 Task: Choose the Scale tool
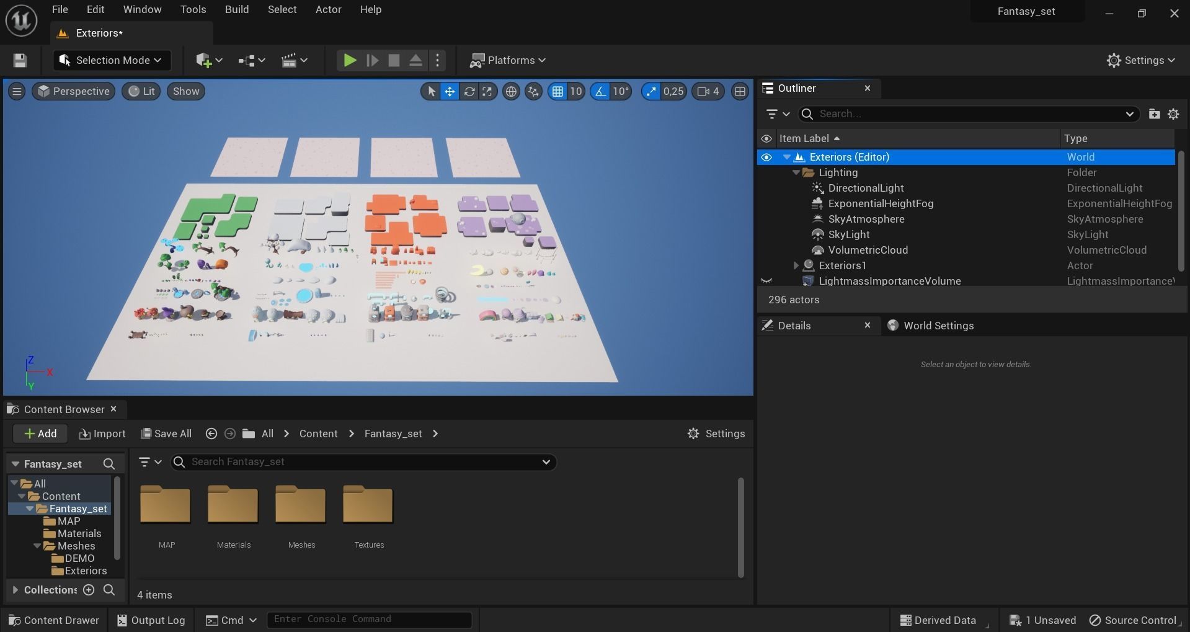(487, 92)
